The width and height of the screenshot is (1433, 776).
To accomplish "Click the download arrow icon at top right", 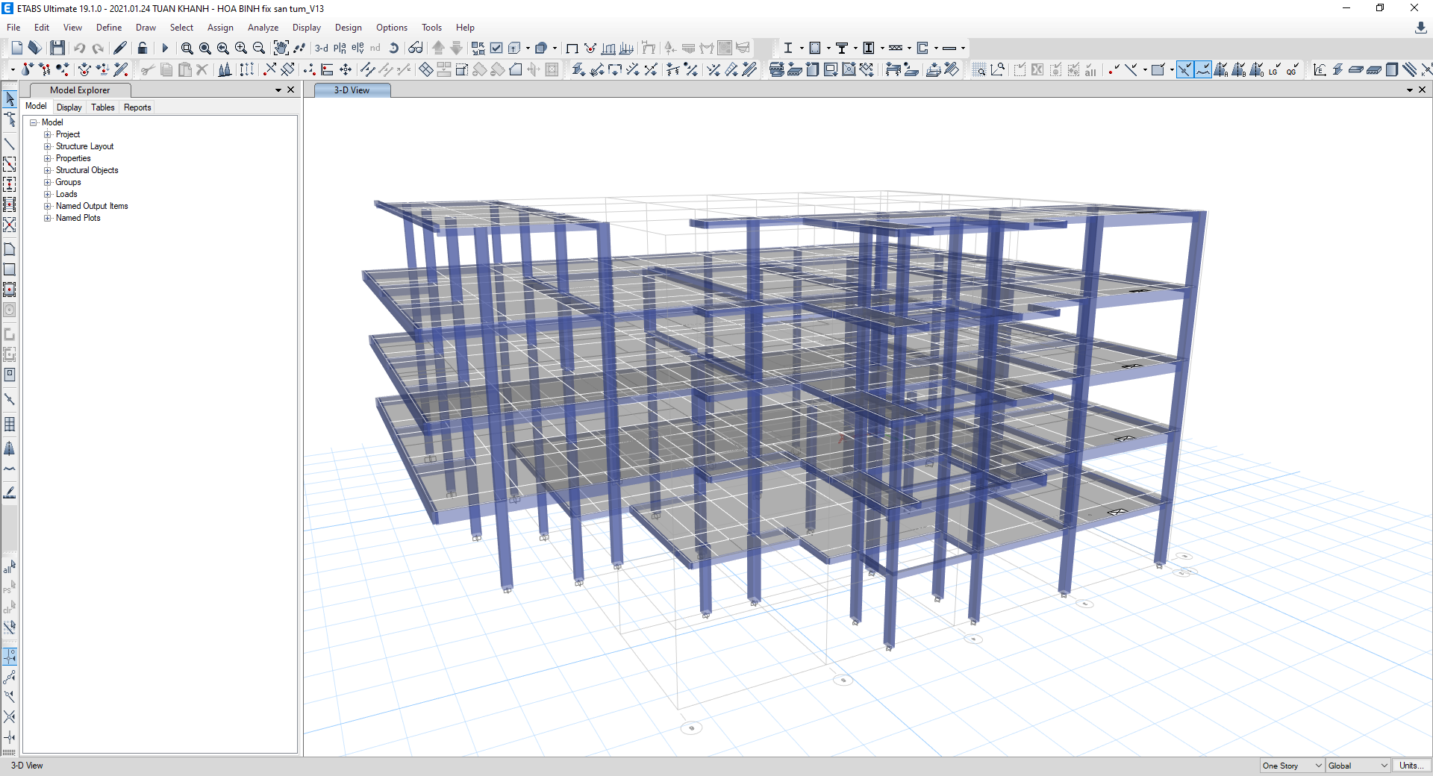I will 1421,28.
